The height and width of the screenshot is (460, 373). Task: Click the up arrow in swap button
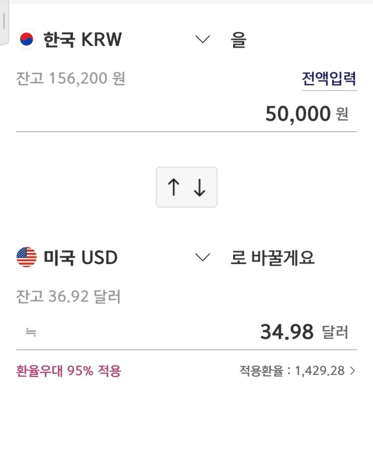[173, 187]
